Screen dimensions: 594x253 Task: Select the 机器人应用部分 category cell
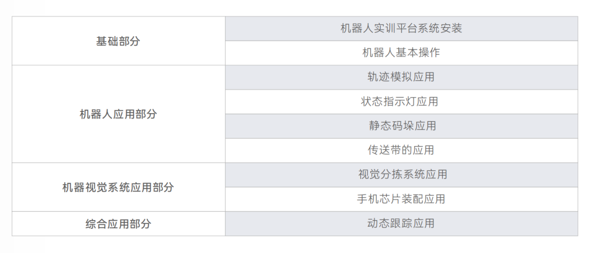118,114
